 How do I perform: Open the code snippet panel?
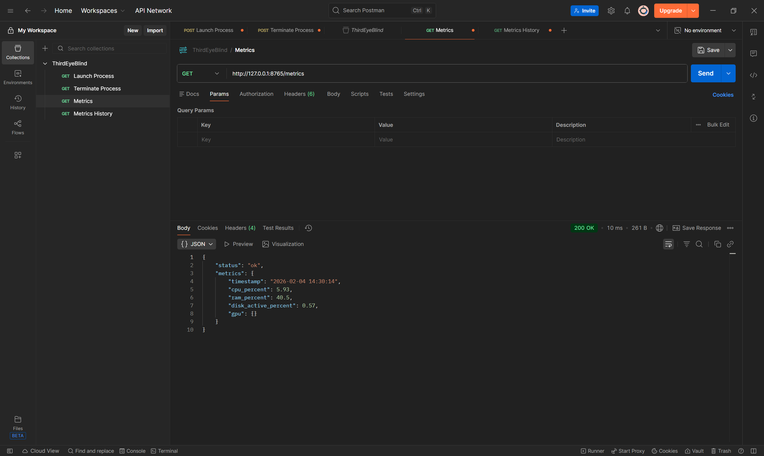coord(754,75)
